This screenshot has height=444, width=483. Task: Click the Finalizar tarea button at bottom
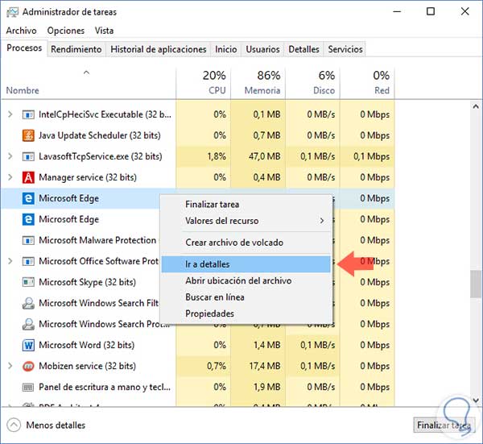click(444, 425)
